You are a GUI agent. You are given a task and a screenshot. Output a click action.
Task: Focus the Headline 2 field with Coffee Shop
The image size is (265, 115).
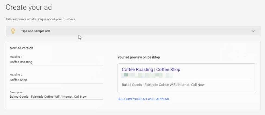(x=56, y=80)
